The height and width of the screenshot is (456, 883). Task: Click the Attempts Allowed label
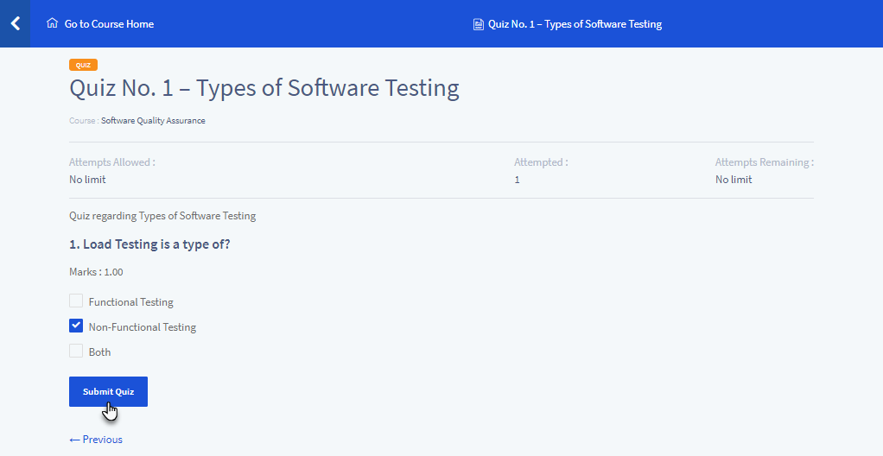pos(112,162)
